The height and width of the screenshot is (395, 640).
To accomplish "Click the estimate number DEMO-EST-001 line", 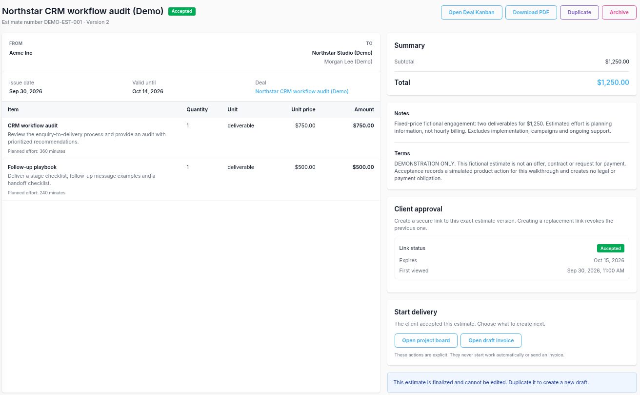I will tap(56, 22).
